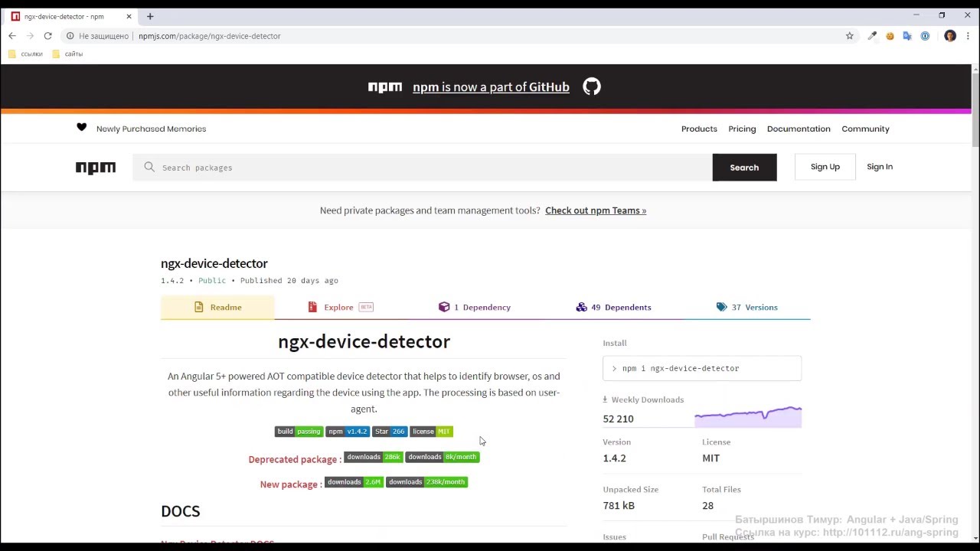Image resolution: width=980 pixels, height=551 pixels.
Task: Click deprecated package downloads 286k badge
Action: [373, 457]
